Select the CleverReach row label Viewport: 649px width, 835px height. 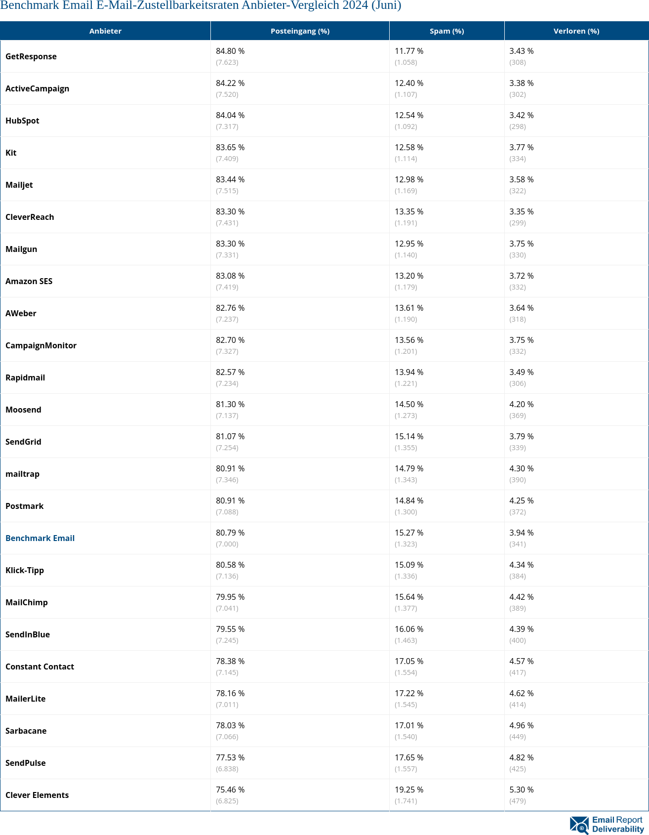click(30, 217)
